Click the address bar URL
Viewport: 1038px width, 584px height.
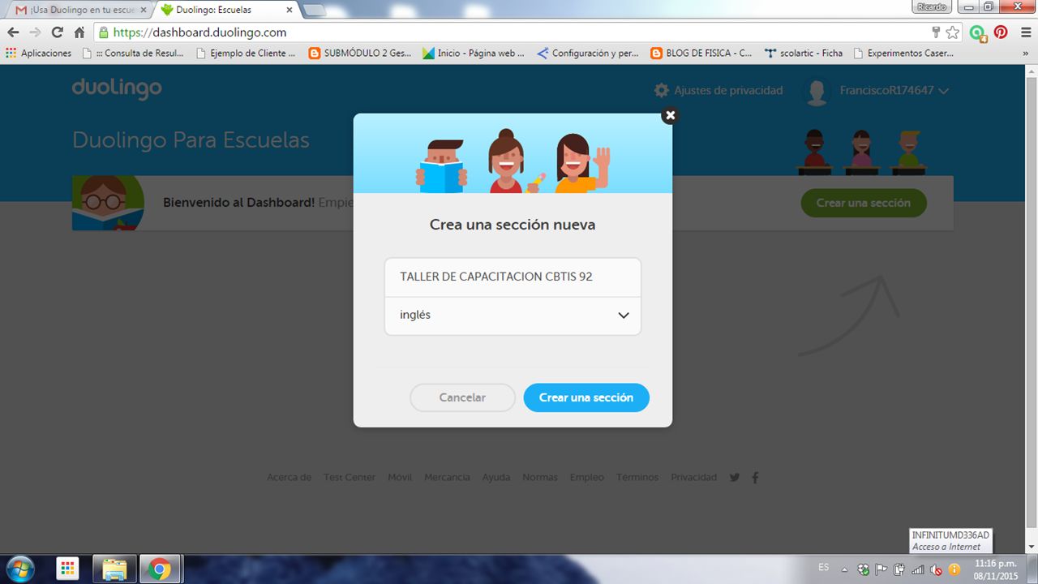(x=199, y=32)
